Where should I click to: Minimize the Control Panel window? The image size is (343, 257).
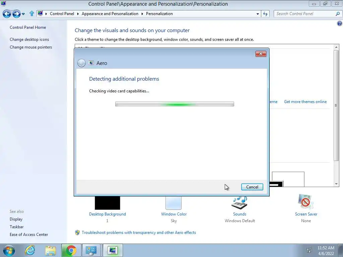tap(314, 4)
